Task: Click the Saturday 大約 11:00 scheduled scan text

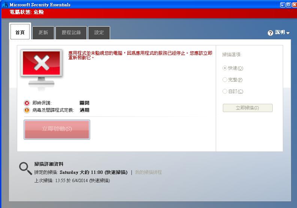Action: [94, 172]
